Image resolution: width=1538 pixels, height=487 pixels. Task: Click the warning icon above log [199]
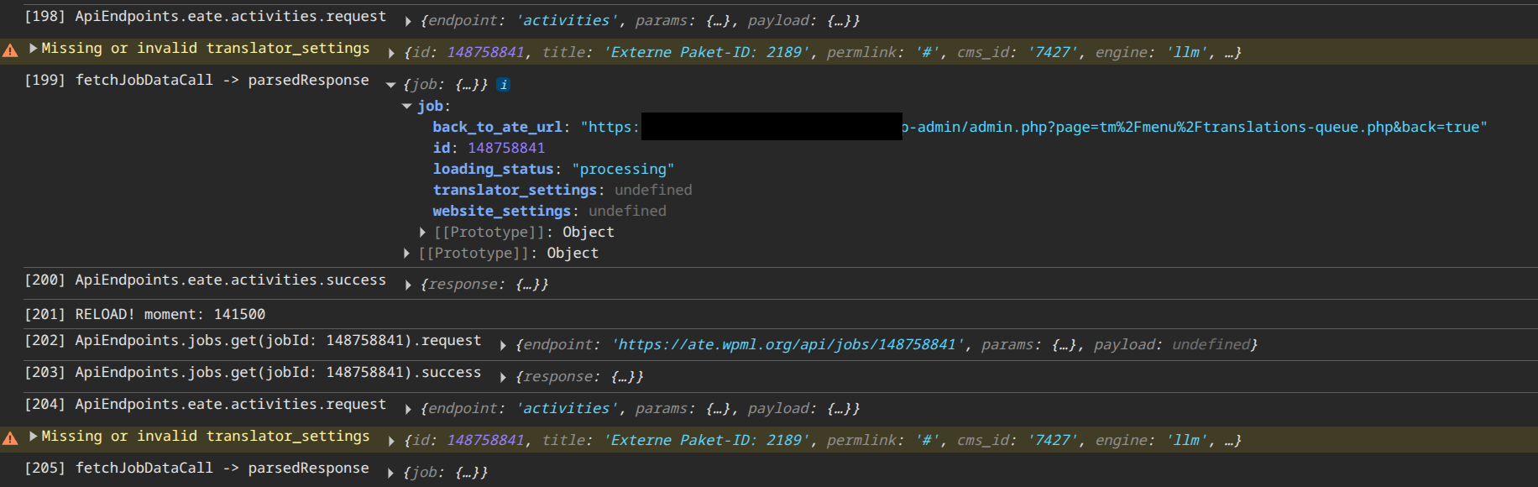click(10, 50)
